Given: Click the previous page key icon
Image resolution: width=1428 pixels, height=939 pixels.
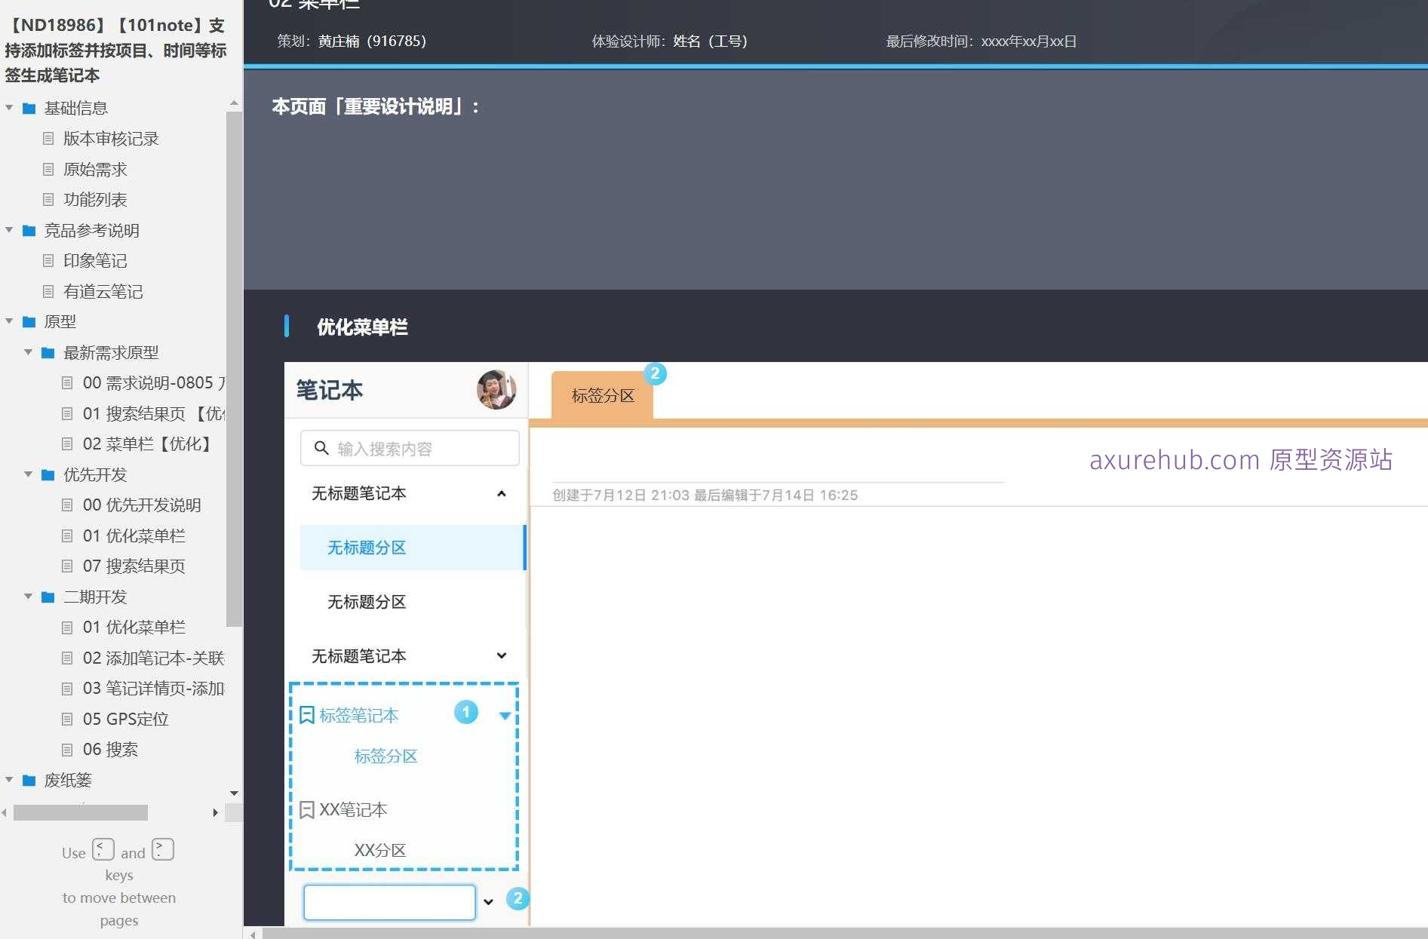Looking at the screenshot, I should tap(103, 850).
